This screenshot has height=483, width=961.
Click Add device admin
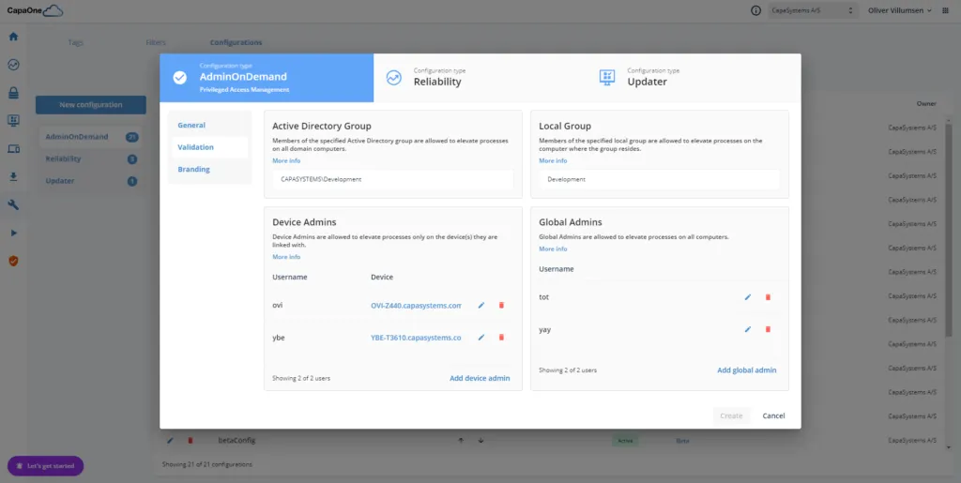pos(480,378)
